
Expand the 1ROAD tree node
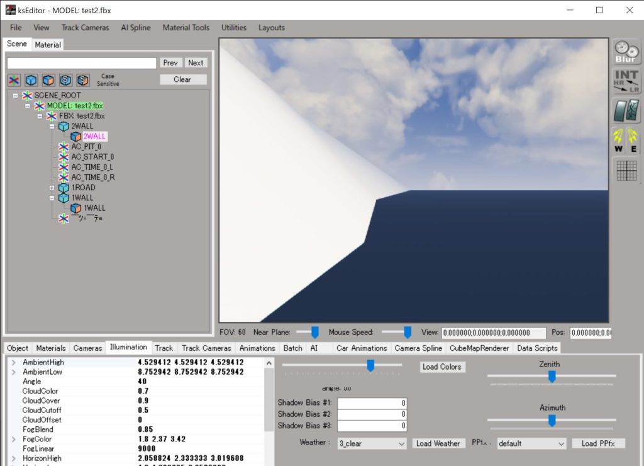pyautogui.click(x=52, y=188)
